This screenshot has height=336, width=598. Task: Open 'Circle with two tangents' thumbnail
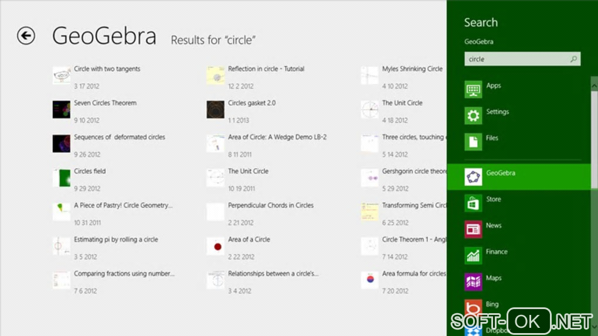click(62, 76)
